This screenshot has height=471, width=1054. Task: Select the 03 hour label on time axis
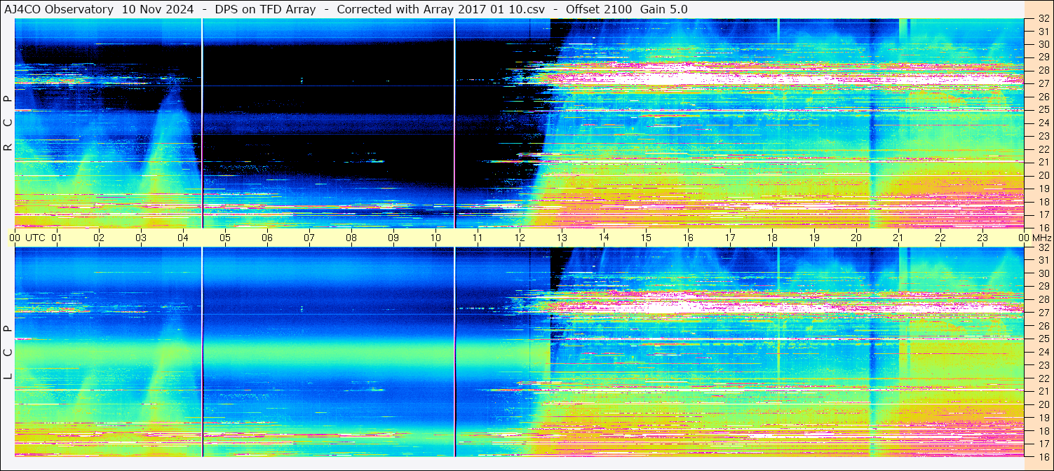click(141, 238)
